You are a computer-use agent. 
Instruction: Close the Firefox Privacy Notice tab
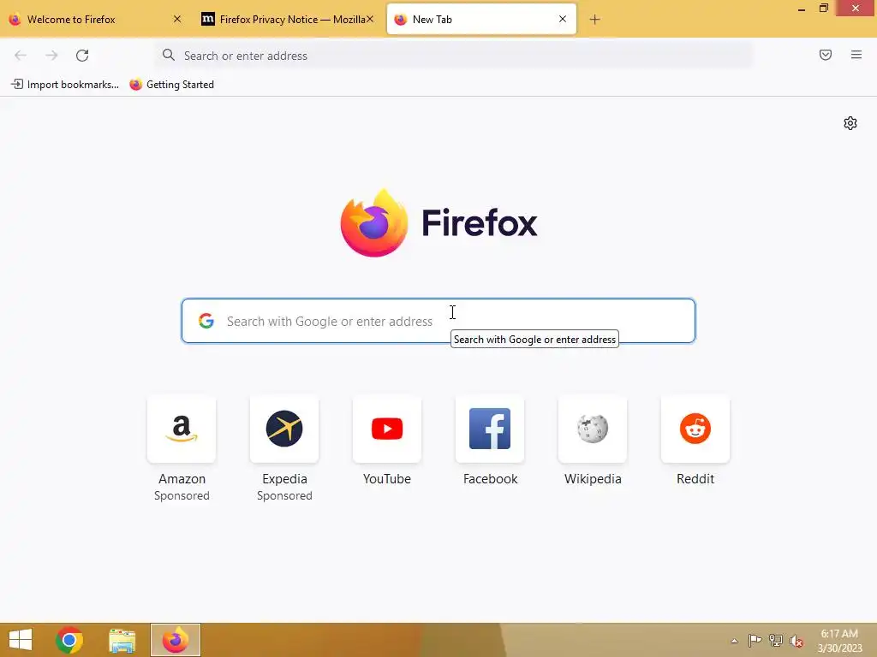pyautogui.click(x=370, y=19)
